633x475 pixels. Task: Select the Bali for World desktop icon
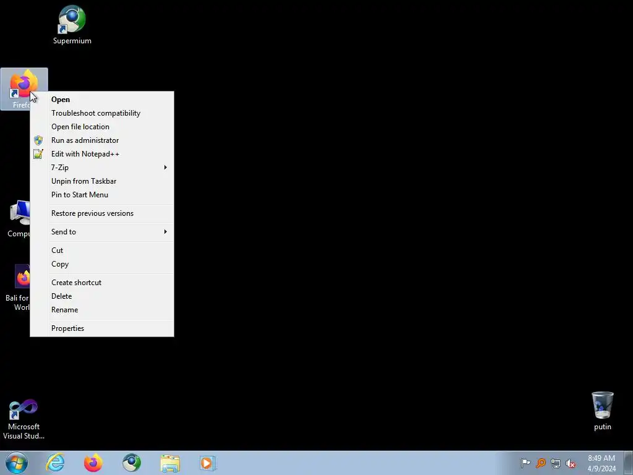pos(18,288)
